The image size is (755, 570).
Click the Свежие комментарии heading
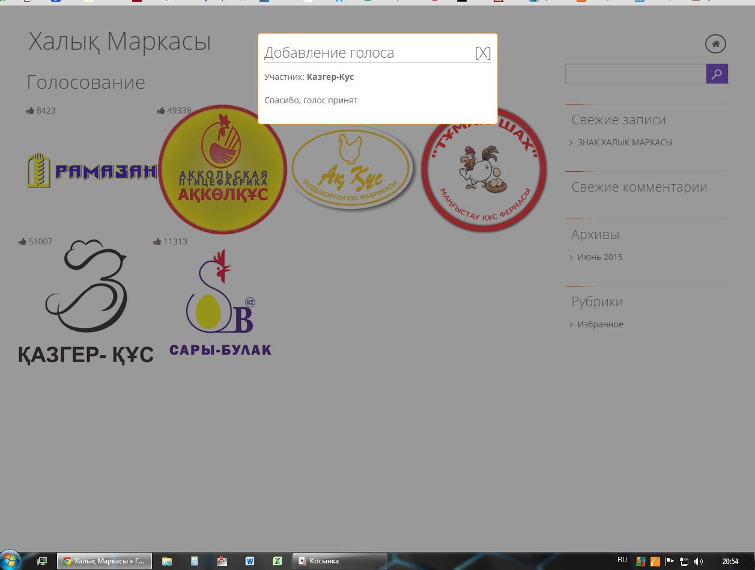tap(639, 187)
